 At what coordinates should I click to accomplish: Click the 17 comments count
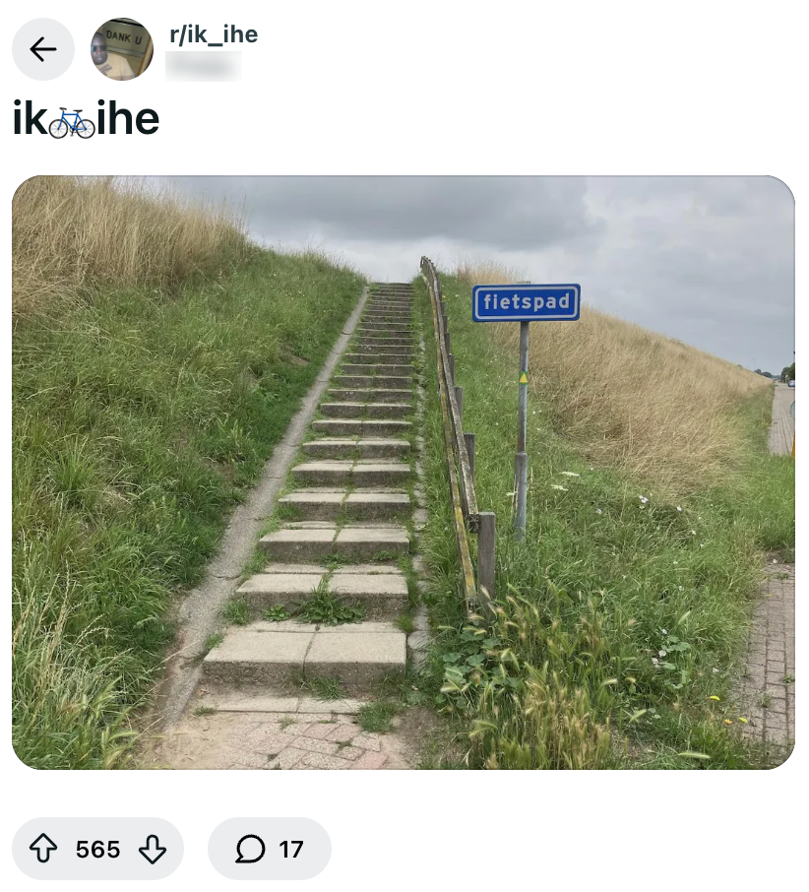(x=291, y=850)
